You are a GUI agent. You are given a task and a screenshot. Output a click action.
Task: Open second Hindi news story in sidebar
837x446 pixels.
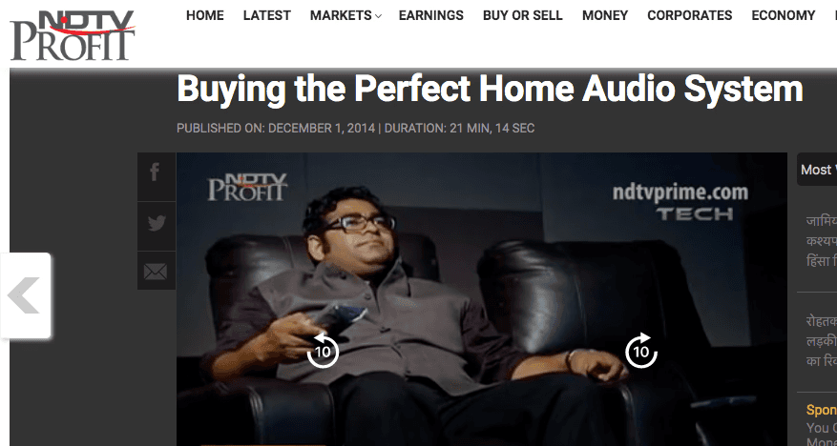[x=822, y=341]
